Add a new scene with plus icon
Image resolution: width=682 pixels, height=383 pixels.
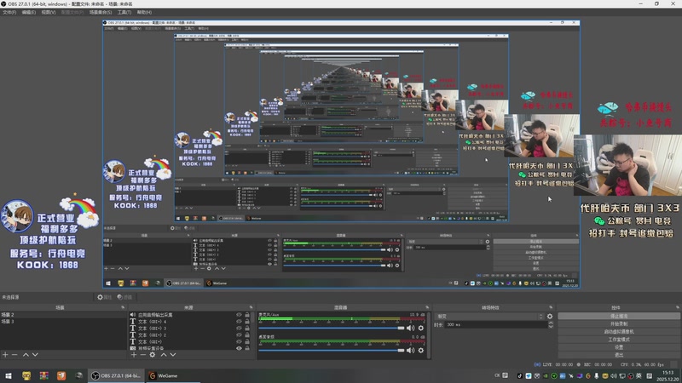[x=5, y=355]
